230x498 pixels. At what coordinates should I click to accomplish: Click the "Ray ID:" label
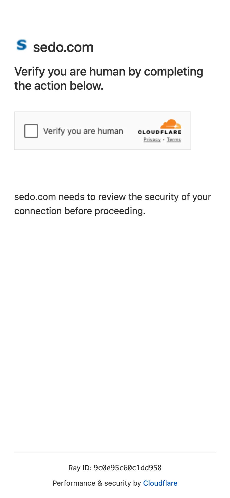pyautogui.click(x=80, y=468)
